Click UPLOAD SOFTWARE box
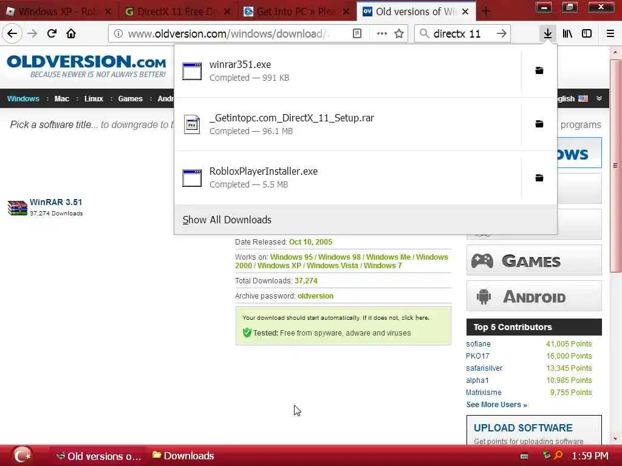The height and width of the screenshot is (466, 622). tap(534, 430)
